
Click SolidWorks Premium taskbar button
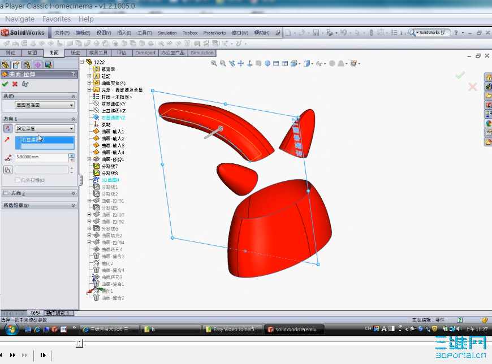coord(294,329)
